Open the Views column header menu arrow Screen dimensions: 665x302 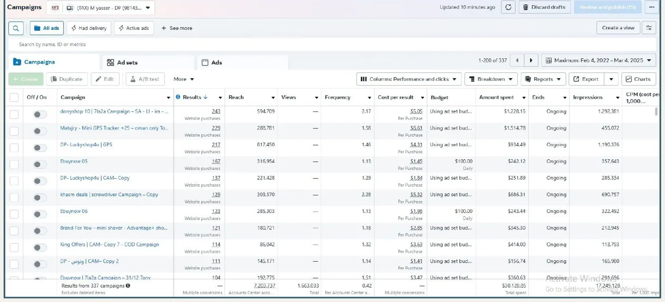pos(316,98)
